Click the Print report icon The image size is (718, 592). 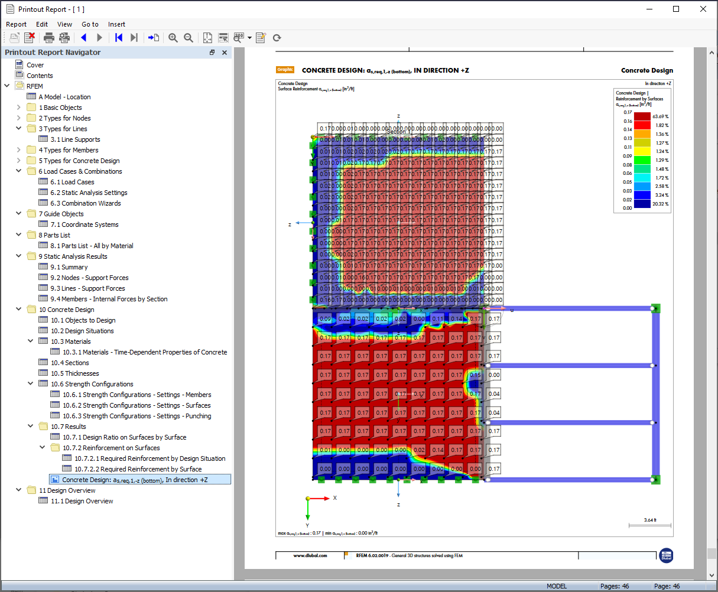(x=49, y=38)
